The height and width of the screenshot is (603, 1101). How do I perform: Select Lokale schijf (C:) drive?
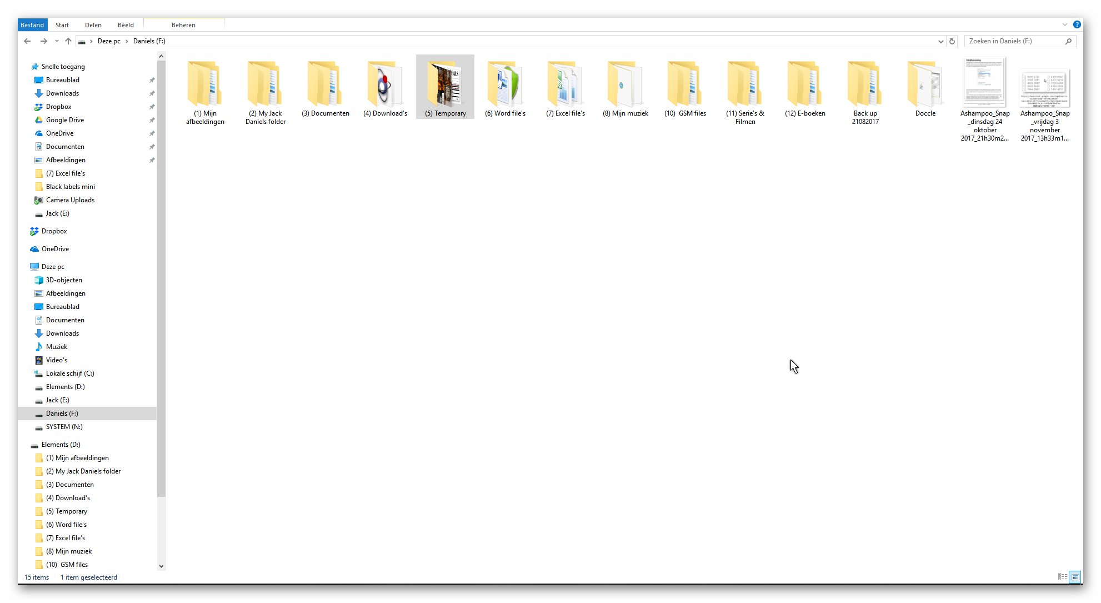coord(70,373)
